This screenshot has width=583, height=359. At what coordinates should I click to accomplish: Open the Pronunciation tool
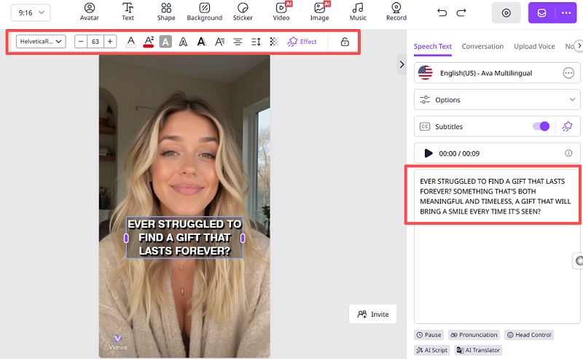[x=474, y=335]
